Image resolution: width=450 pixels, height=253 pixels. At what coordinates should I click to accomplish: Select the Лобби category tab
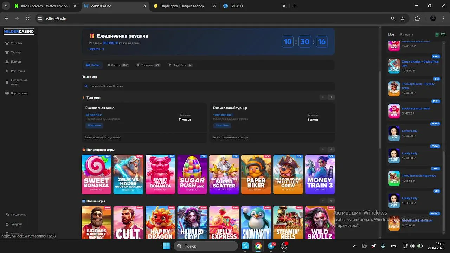tap(93, 65)
